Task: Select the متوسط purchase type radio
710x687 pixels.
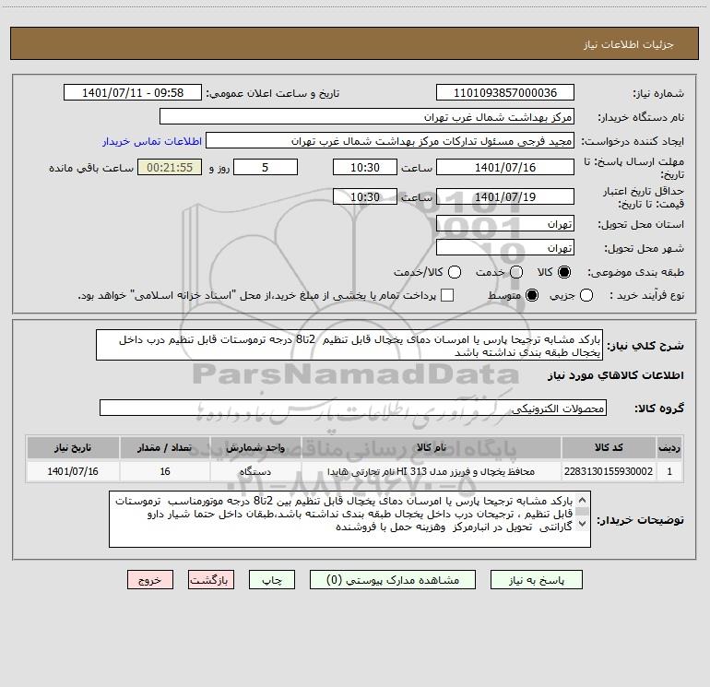Action: 532,295
